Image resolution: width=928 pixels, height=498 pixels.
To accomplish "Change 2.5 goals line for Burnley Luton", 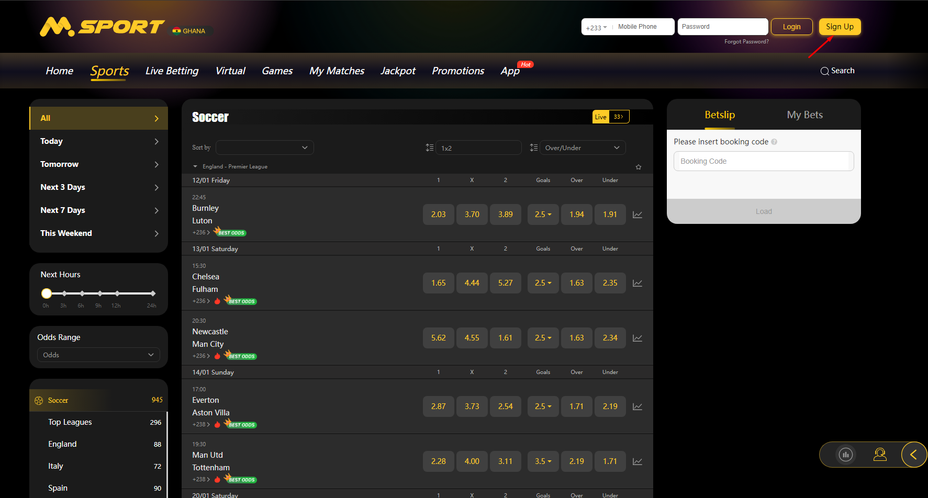I will tap(543, 214).
